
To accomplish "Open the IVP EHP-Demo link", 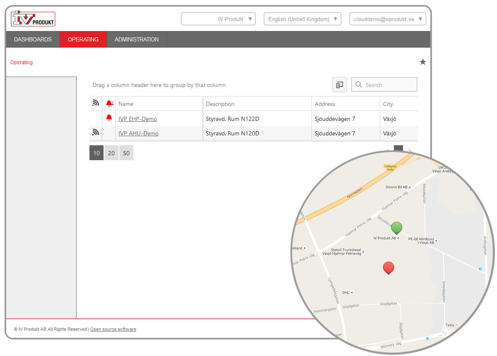I will coord(138,119).
